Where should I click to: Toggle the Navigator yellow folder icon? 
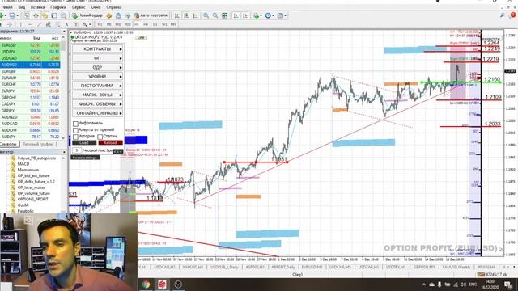click(45, 15)
